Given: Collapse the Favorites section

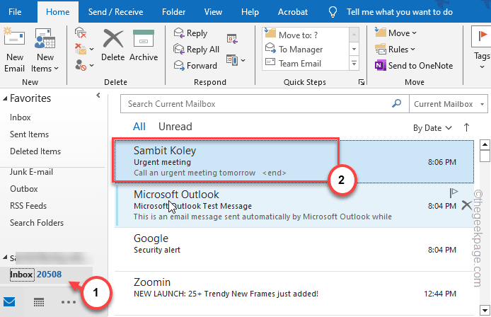Looking at the screenshot, I should click(x=5, y=98).
